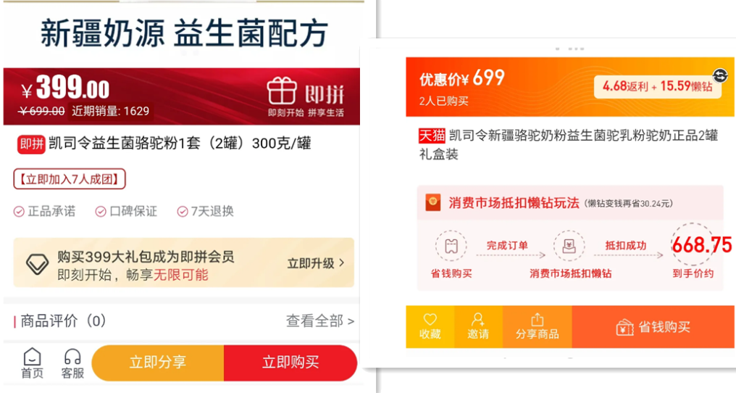Viewport: 736px width, 393px height.
Task: Tap the 分享商品 share icon
Action: click(x=537, y=320)
